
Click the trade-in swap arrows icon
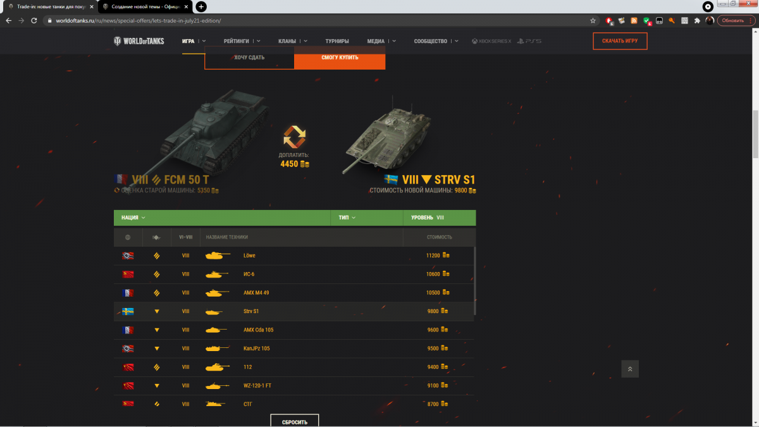point(295,137)
